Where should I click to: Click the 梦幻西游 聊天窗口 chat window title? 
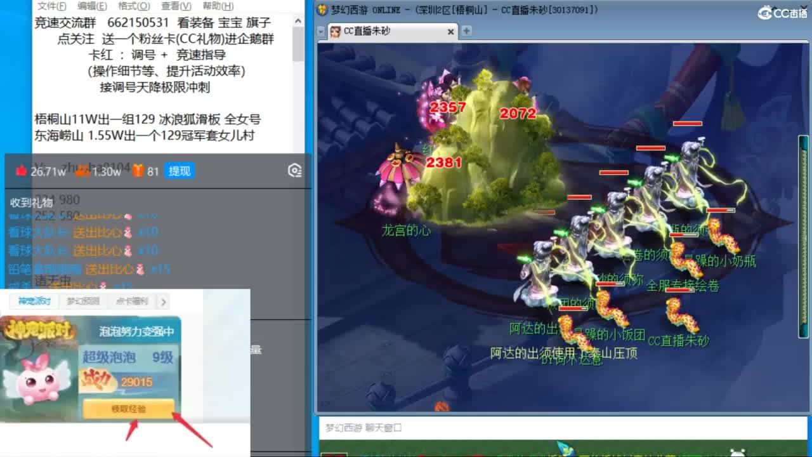(363, 428)
